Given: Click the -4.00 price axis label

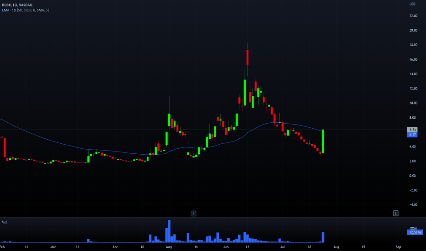Looking at the screenshot, I should 413,205.
